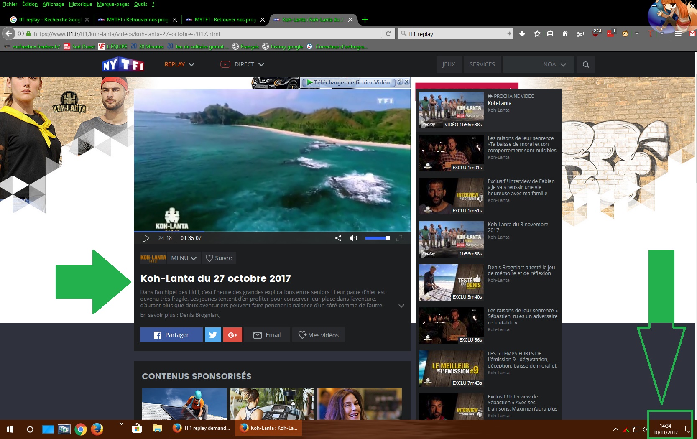Click the JEUX button
This screenshot has width=697, height=439.
pos(449,64)
